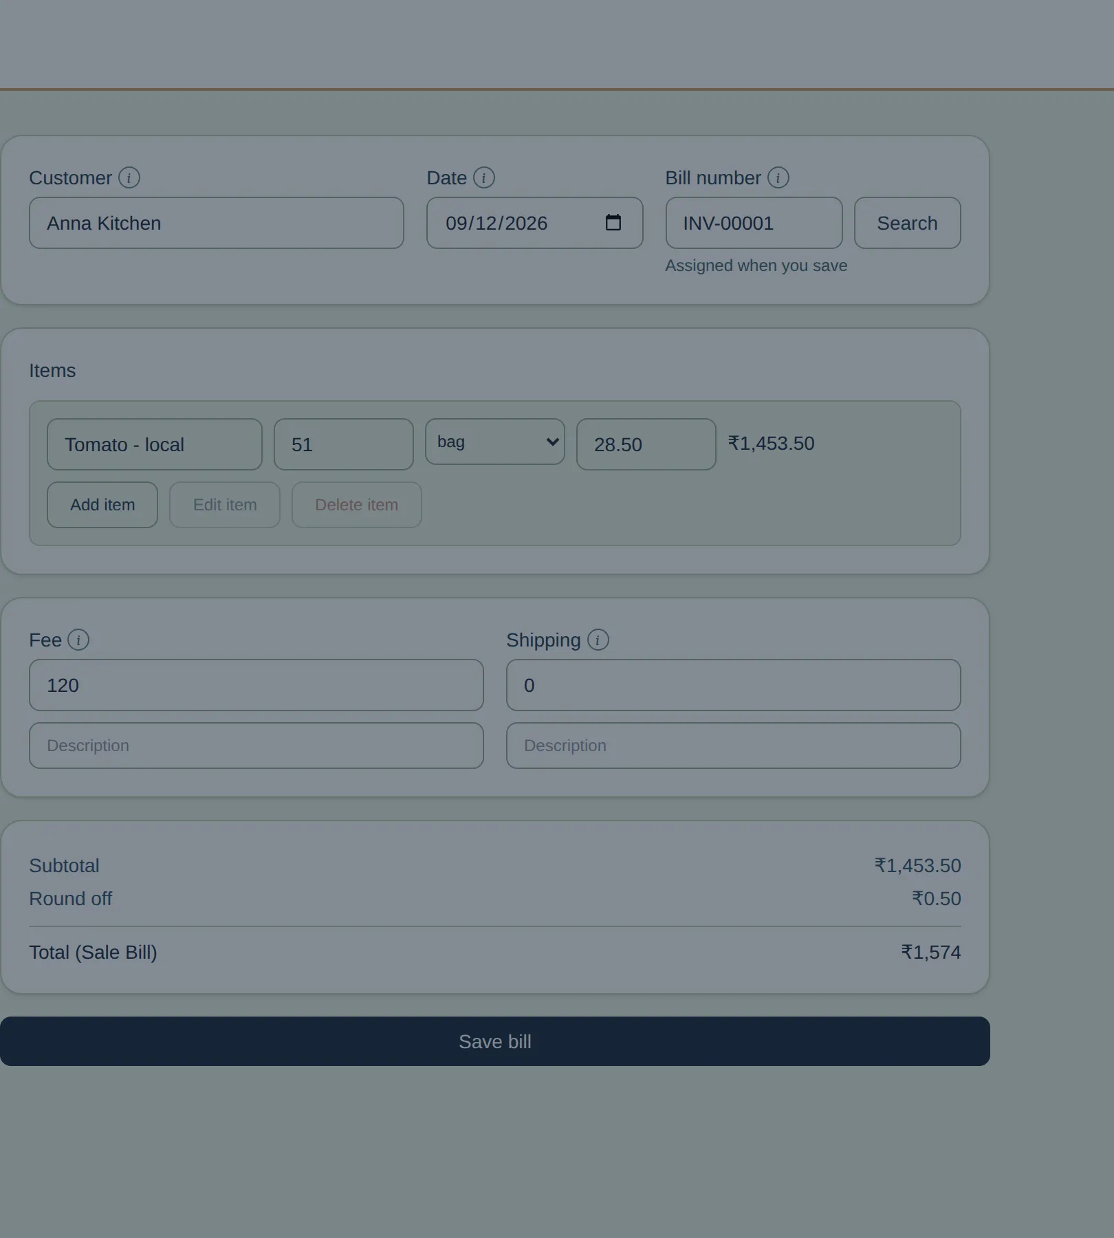
Task: Click the Delete item button
Action: [357, 505]
